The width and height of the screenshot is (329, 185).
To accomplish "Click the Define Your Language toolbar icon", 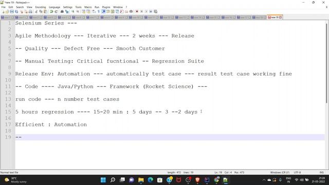I will (x=108, y=11).
